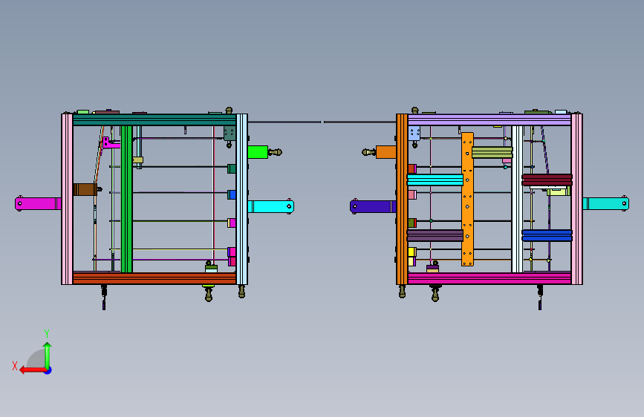
Task: Select the pink outer post of left frame
Action: (x=67, y=199)
